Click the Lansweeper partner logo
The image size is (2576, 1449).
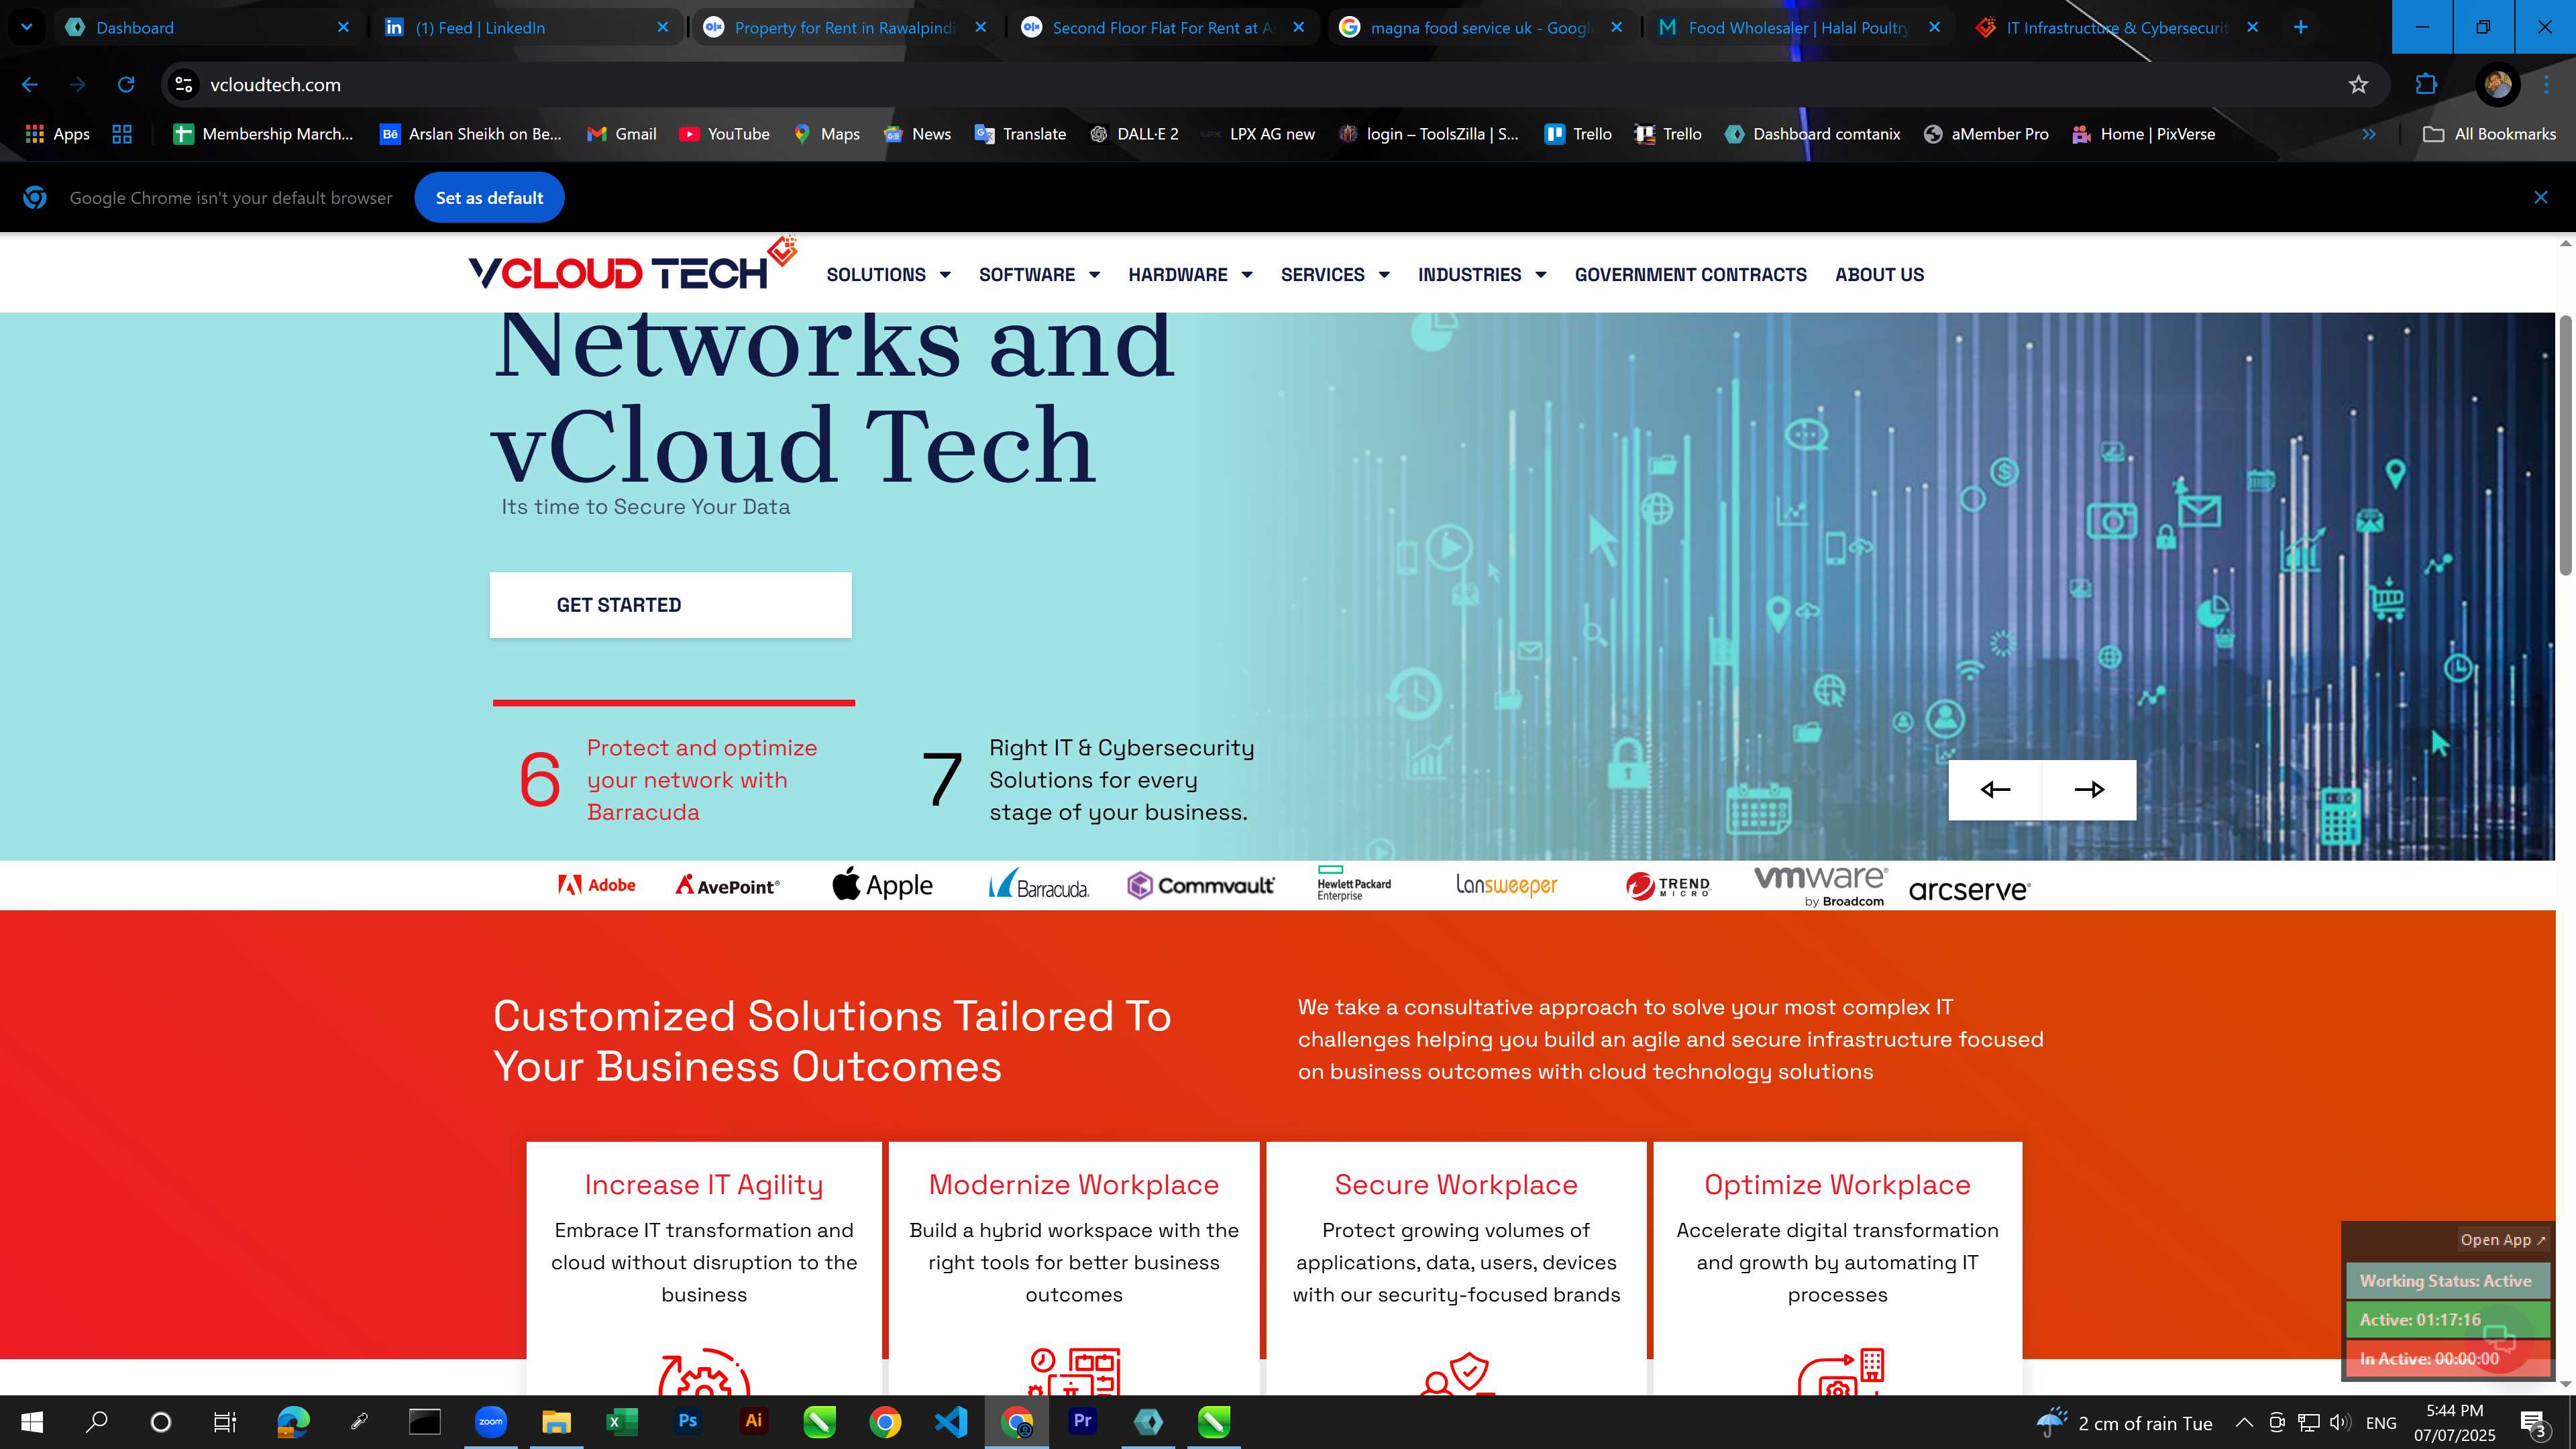(1506, 886)
